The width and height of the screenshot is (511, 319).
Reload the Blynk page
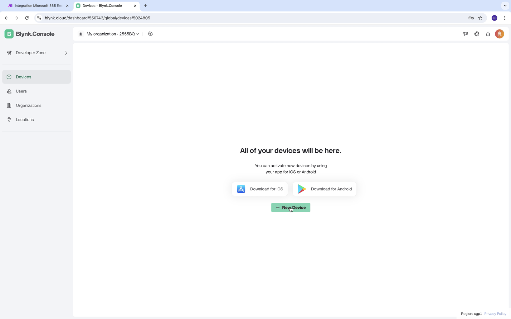[x=27, y=18]
